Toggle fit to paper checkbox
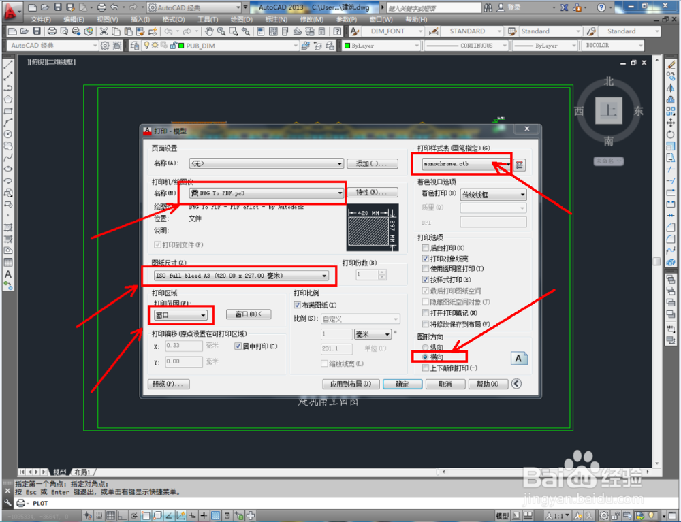The image size is (681, 522). (297, 305)
